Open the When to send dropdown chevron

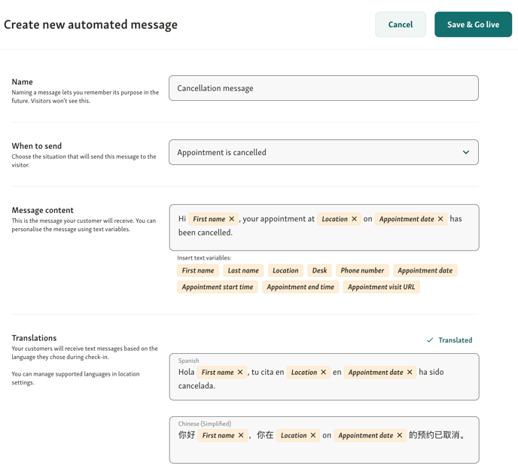(x=466, y=152)
